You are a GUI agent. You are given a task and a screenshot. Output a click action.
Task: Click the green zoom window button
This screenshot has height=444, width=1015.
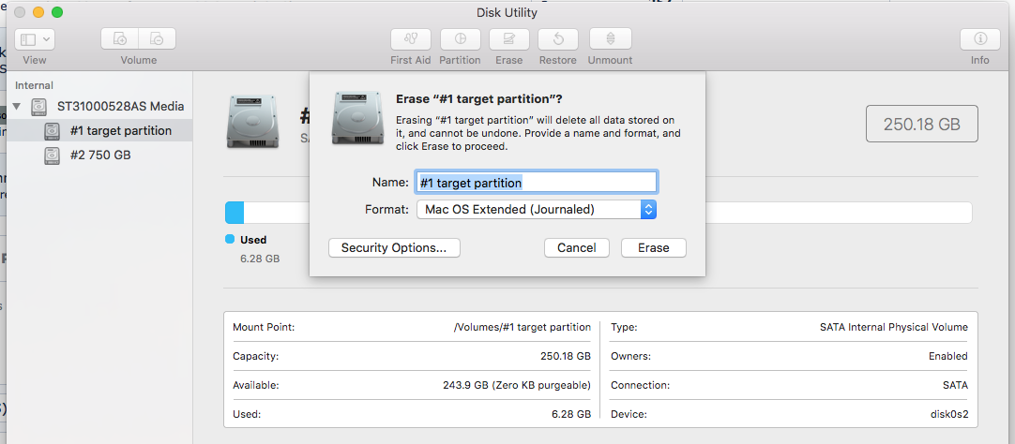coord(57,12)
